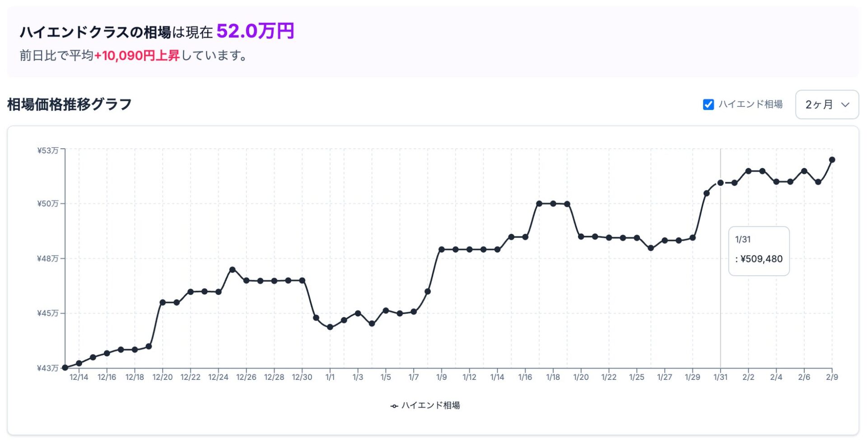
Task: Click the ¥50万 y-axis label
Action: pyautogui.click(x=48, y=204)
